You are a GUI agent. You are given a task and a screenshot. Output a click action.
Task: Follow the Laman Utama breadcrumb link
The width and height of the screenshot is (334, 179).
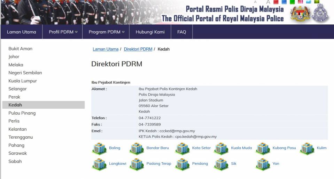tap(106, 49)
